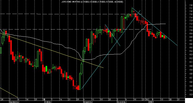
Task: Select the December month label
Action: pyautogui.click(x=122, y=102)
